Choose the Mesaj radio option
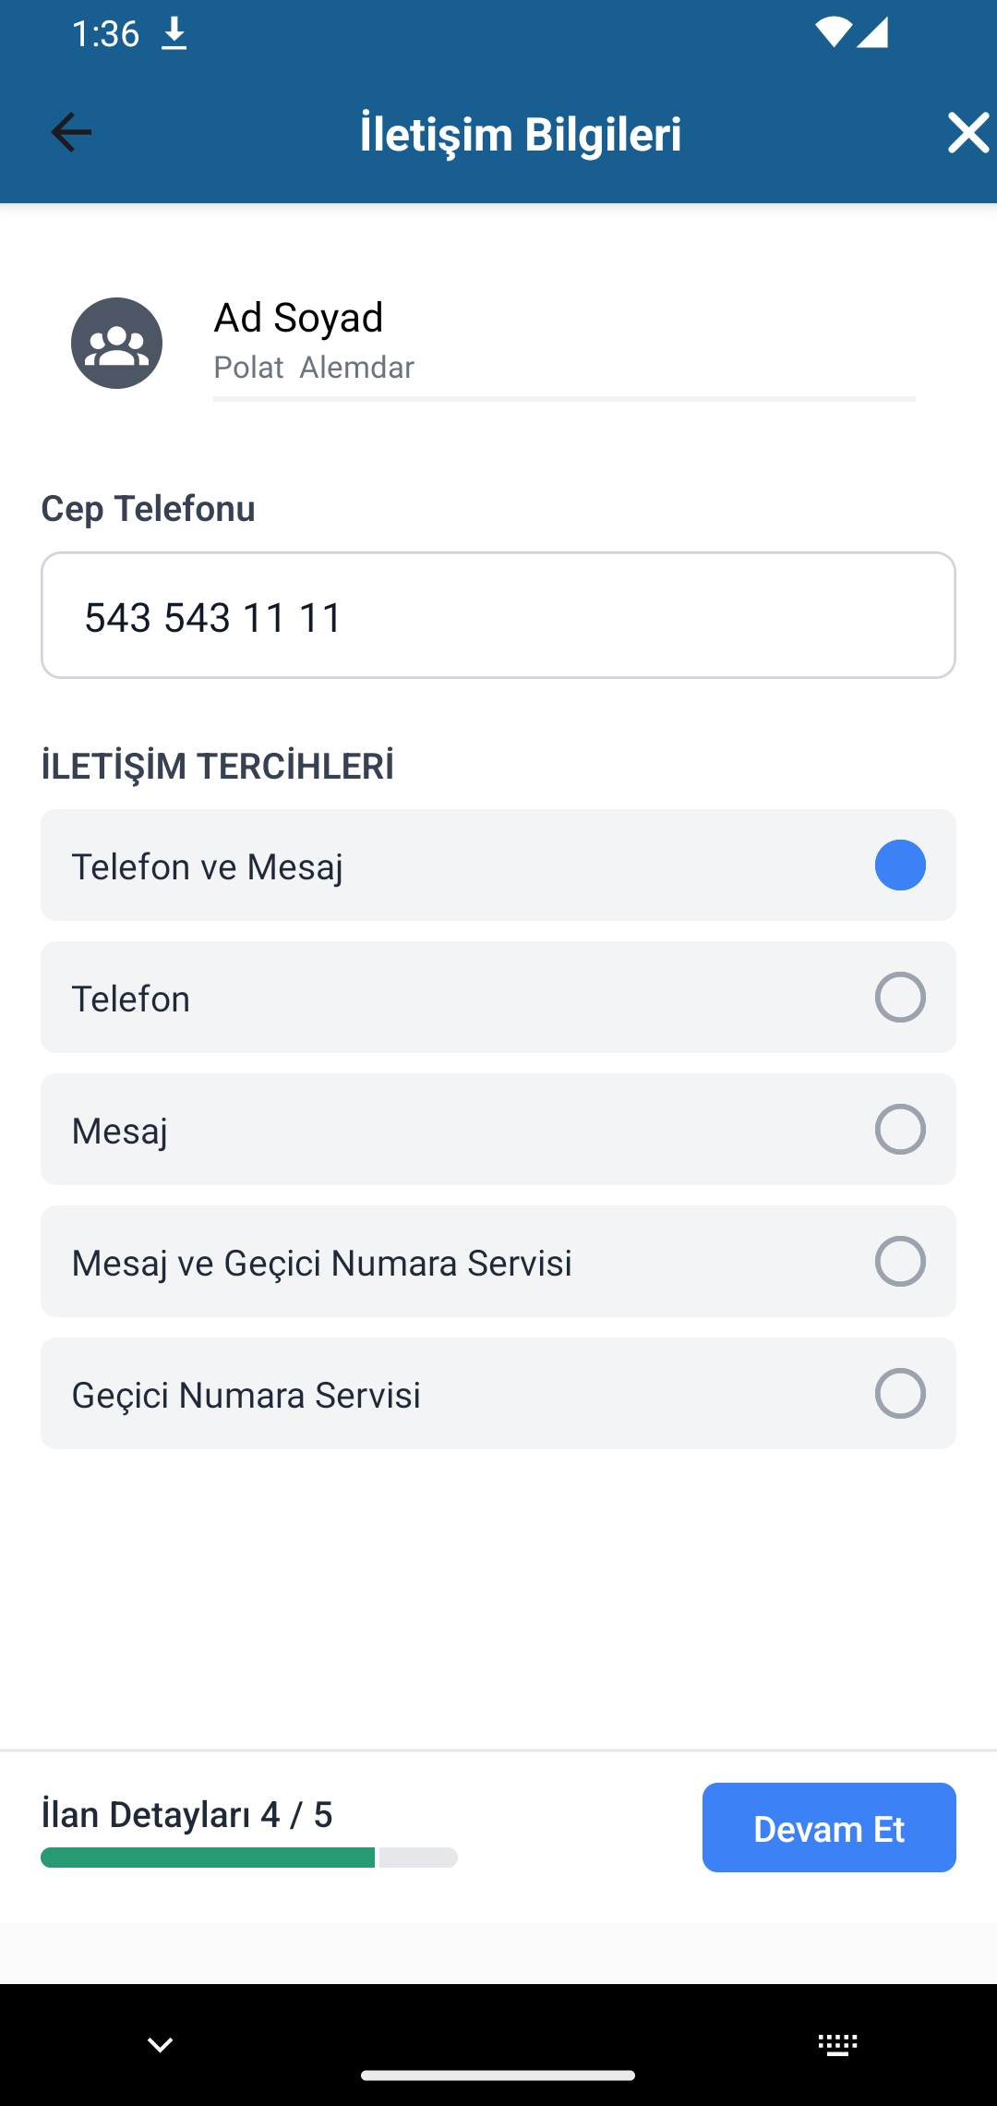This screenshot has width=997, height=2106. pyautogui.click(x=900, y=1130)
